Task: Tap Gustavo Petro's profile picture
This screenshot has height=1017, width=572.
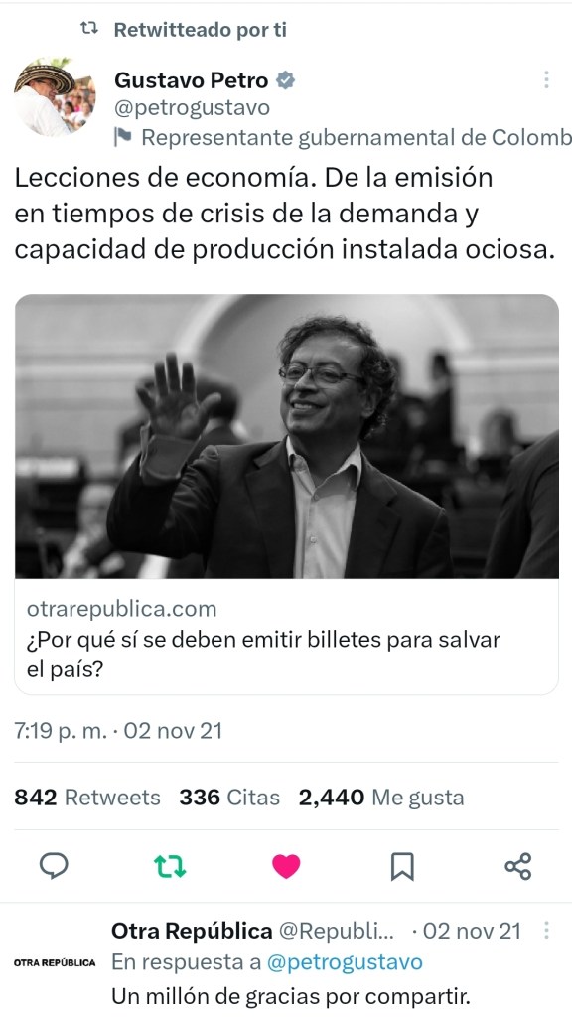Action: [x=55, y=97]
